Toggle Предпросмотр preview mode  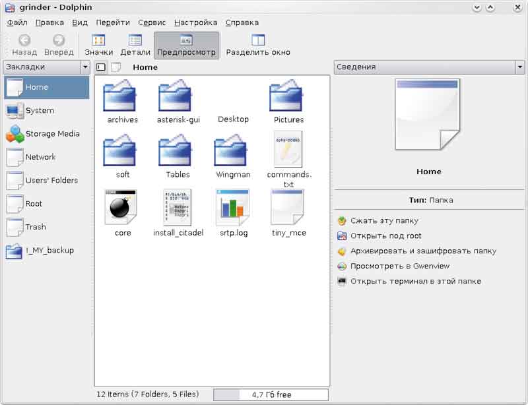coord(186,45)
